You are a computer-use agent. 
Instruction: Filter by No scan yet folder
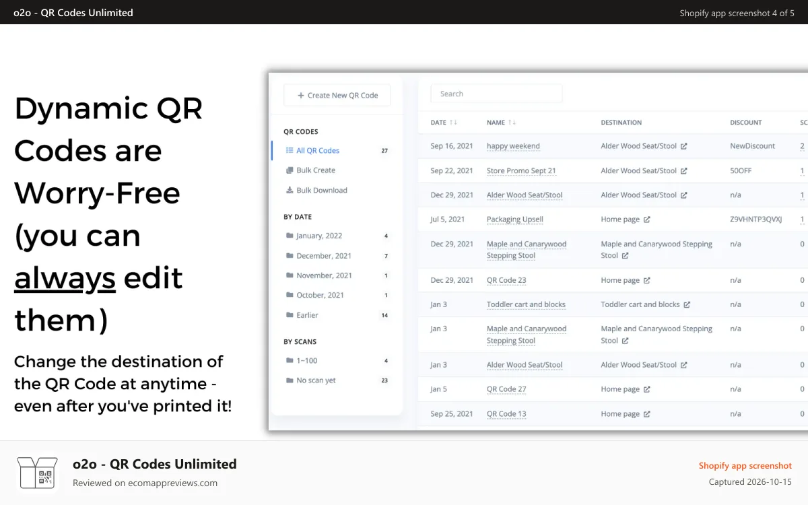coord(316,380)
